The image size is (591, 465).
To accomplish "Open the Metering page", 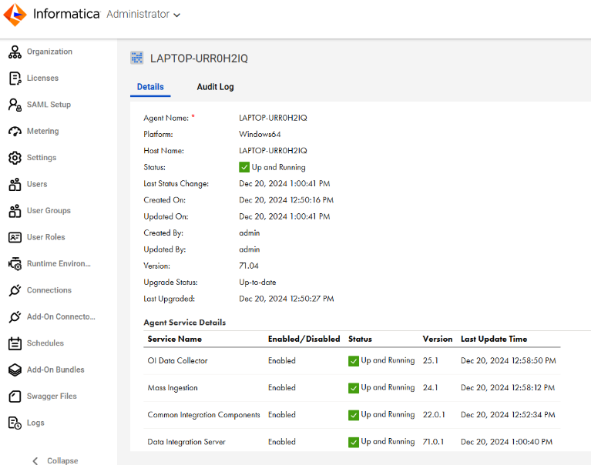I will tap(42, 131).
